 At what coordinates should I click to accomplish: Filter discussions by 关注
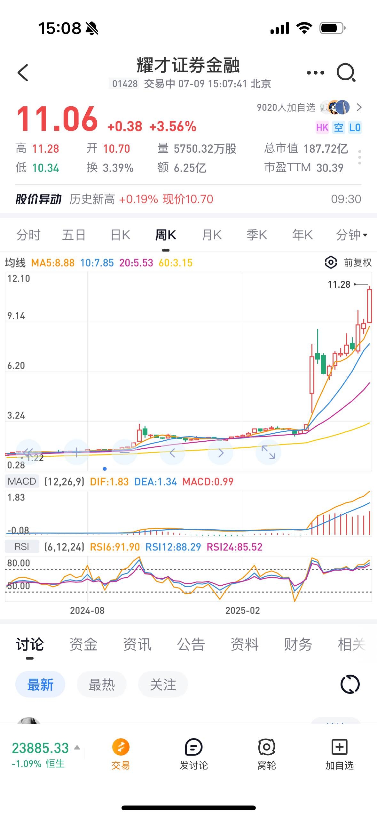point(163,685)
